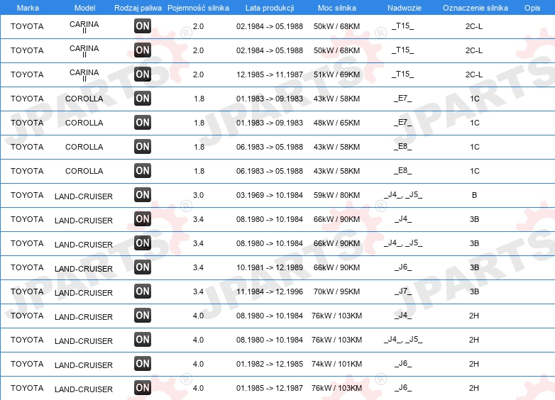Select 2C-L engine code in the 12.1985 row
This screenshot has width=555, height=400.
[474, 74]
